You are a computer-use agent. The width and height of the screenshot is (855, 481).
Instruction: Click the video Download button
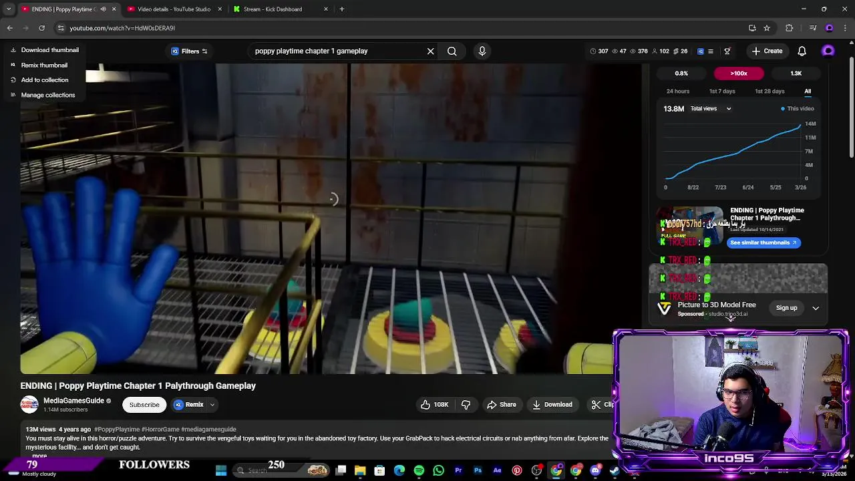(552, 405)
